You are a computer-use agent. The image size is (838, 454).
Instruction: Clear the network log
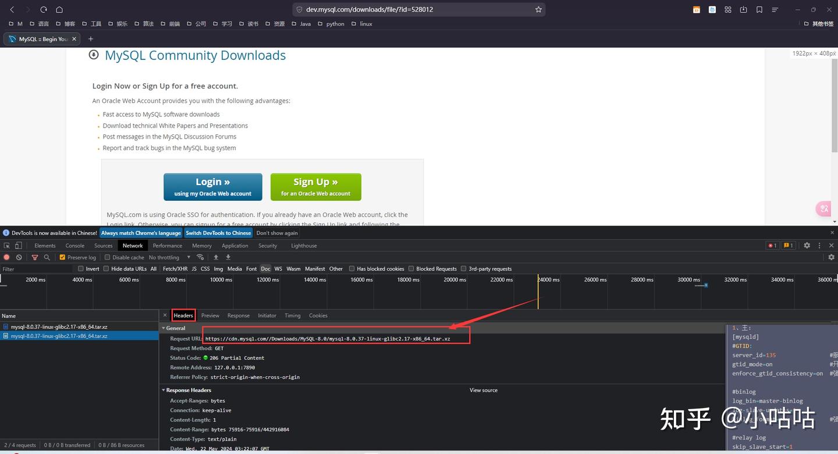click(x=19, y=257)
